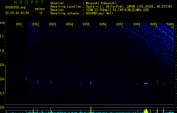Select observer name Masayuki Kobayashi
177x113 pixels.
click(101, 3)
